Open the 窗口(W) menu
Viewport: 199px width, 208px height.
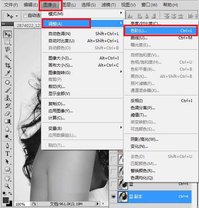tap(149, 5)
